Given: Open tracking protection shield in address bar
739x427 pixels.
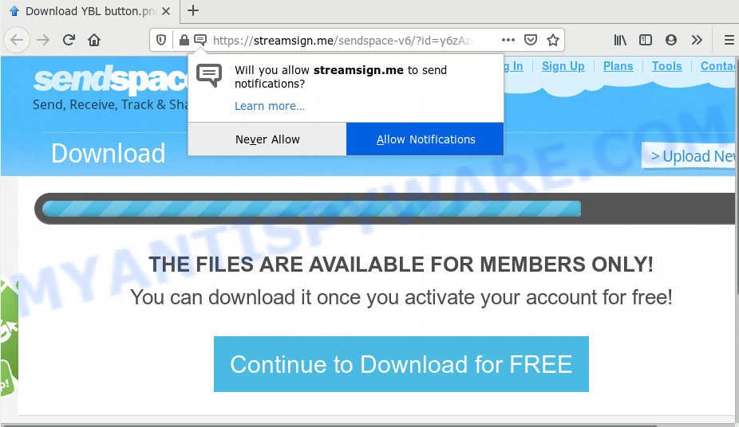Looking at the screenshot, I should click(x=161, y=40).
